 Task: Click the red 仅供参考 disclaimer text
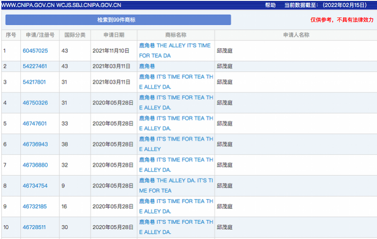pos(342,20)
